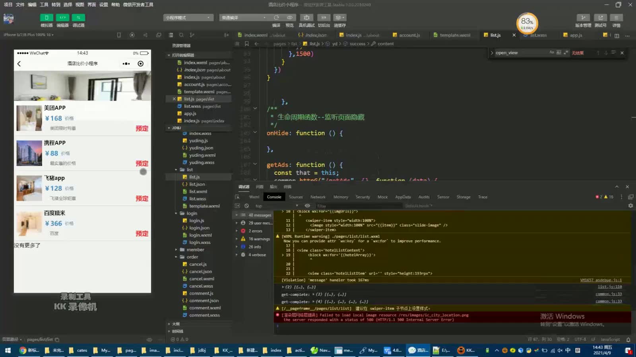Image resolution: width=636 pixels, height=357 pixels.
Task: Click the clear console icon
Action: 246,206
